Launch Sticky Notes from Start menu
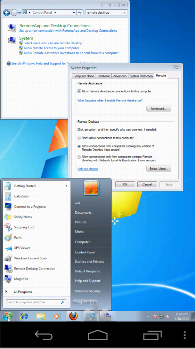Image resolution: width=195 pixels, height=349 pixels. coord(36,217)
